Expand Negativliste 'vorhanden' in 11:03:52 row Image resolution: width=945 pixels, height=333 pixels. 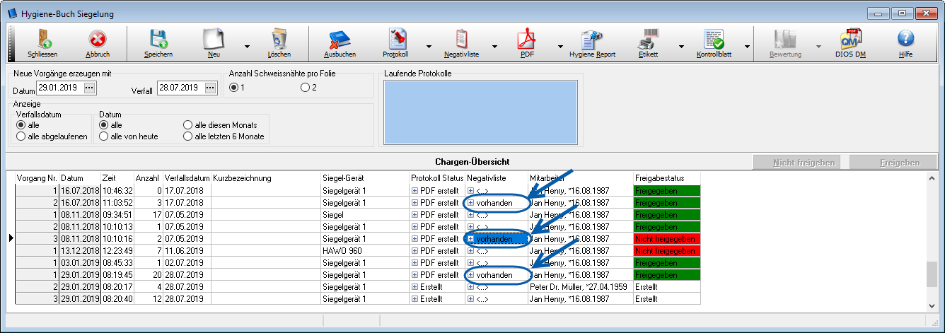tap(470, 203)
